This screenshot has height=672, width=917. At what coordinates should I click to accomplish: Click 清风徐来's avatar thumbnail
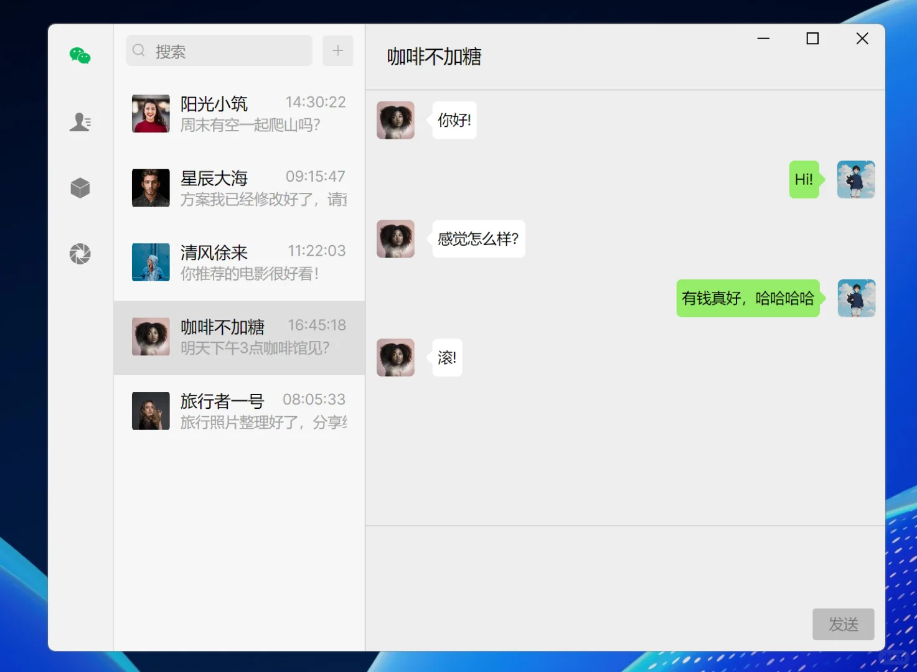click(151, 262)
